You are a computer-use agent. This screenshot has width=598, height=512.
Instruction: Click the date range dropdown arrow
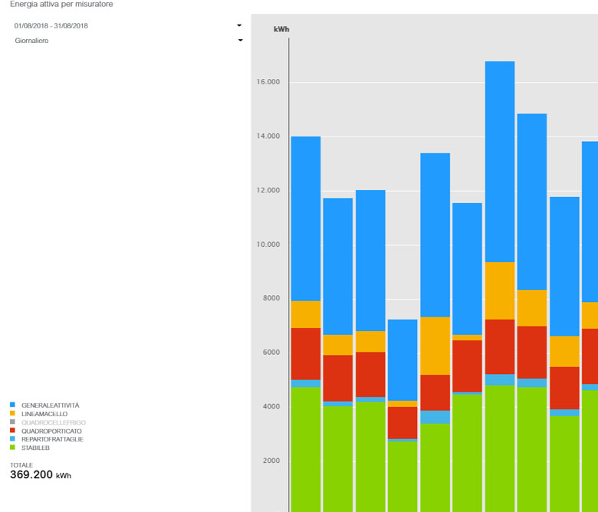point(239,25)
